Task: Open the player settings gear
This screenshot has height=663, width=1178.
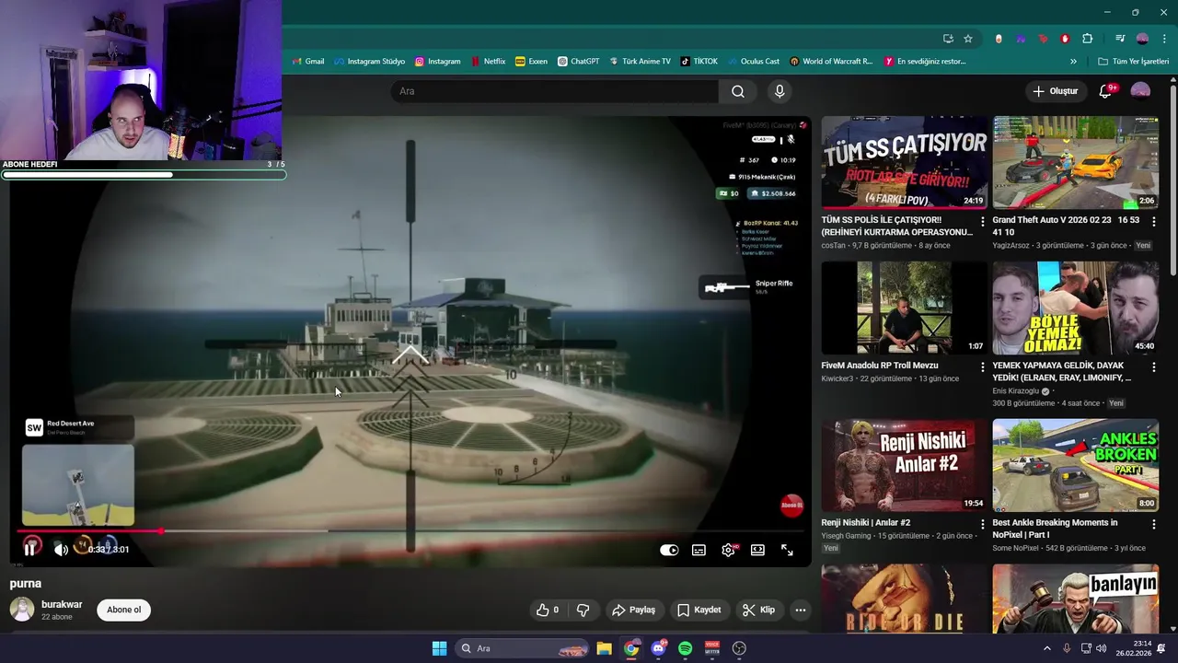Action: [728, 550]
